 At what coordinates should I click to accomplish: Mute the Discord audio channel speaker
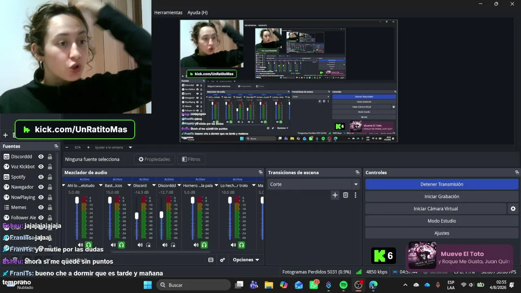pos(140,245)
